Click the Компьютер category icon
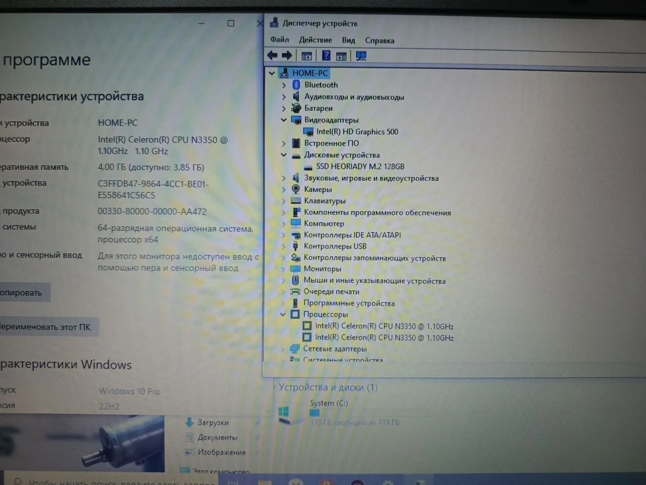This screenshot has height=485, width=646. 296,223
